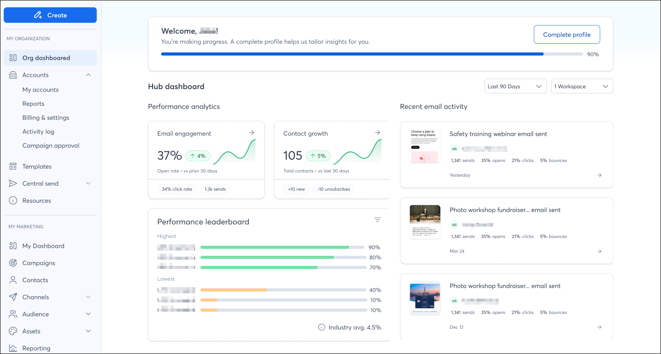
Task: Collapse the Accounts section chevron
Action: [x=88, y=75]
